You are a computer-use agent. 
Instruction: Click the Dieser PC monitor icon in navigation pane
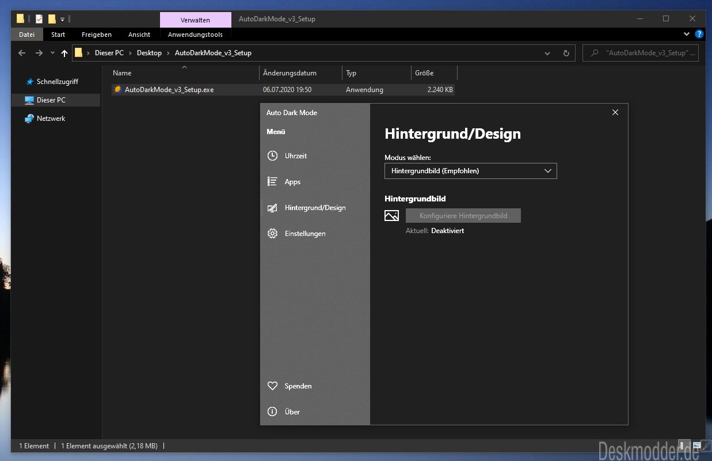tap(30, 100)
